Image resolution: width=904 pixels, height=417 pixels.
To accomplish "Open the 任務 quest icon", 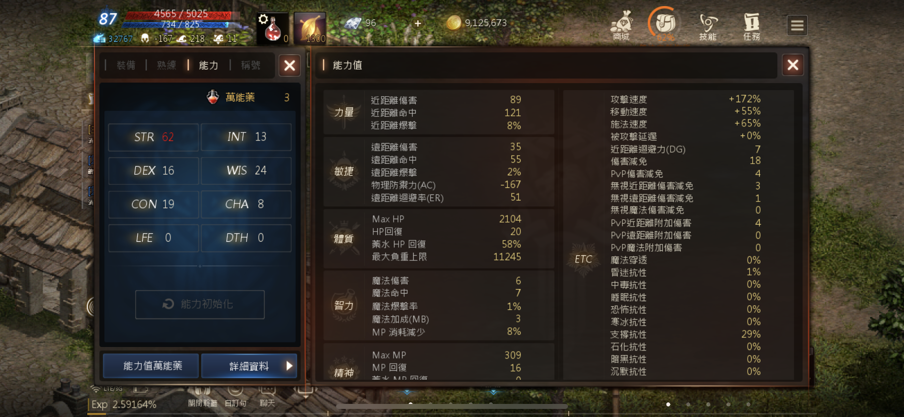I will click(752, 26).
